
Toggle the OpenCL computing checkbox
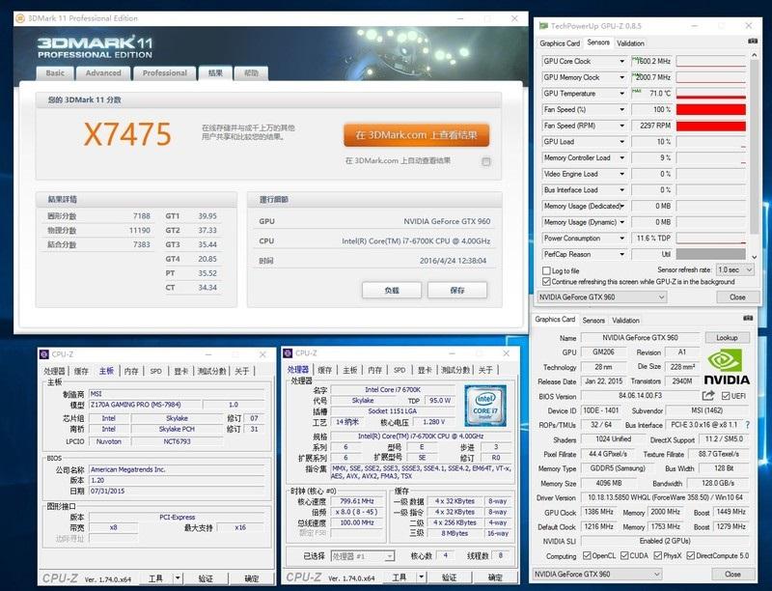pos(587,555)
